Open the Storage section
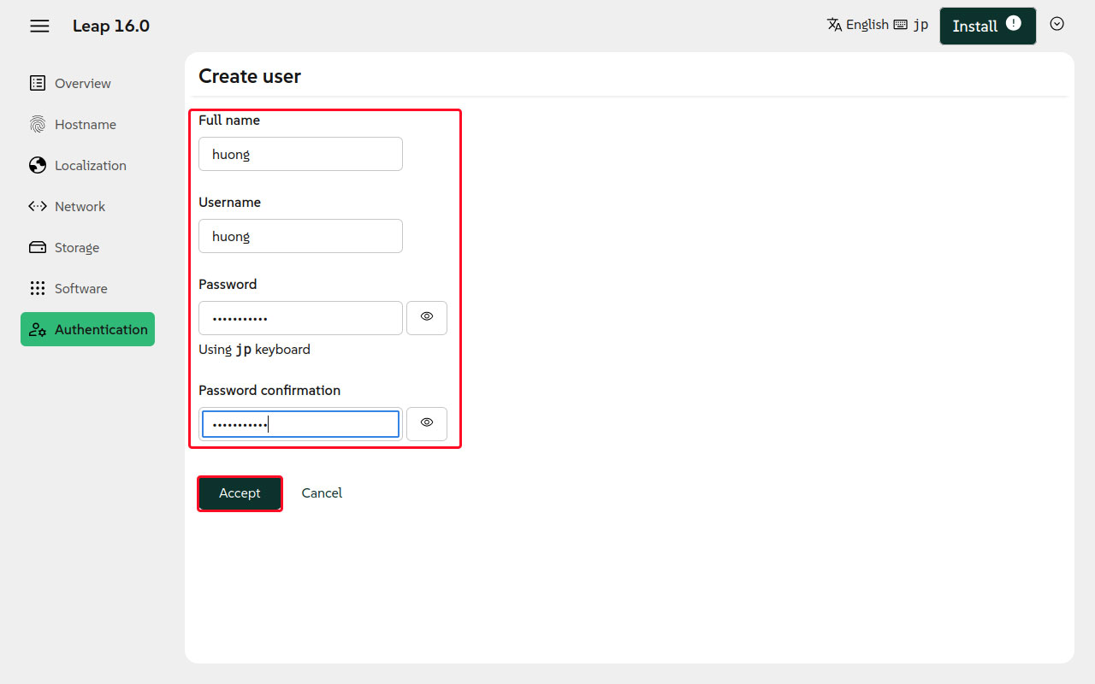 [x=77, y=247]
